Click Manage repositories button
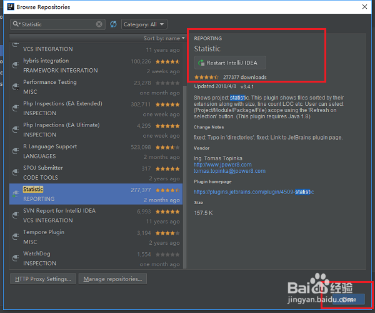Viewport: 375px width, 313px height. (x=112, y=279)
